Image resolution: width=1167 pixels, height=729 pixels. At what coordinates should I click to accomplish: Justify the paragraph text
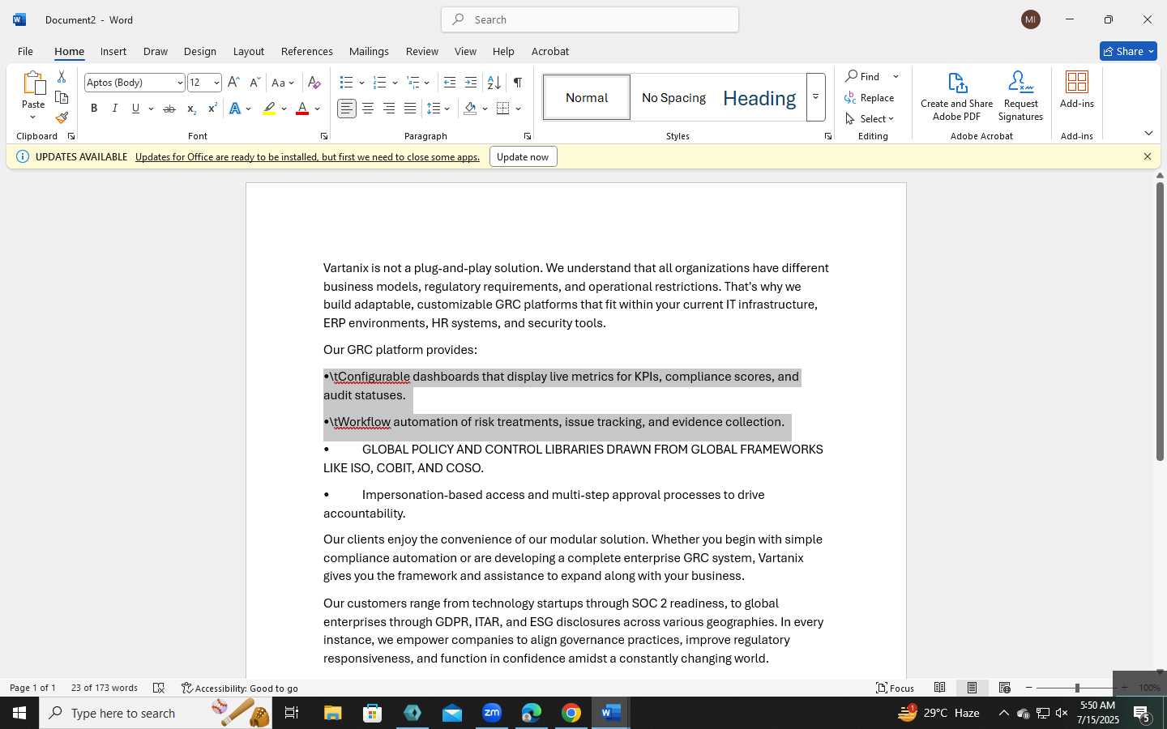coord(410,109)
